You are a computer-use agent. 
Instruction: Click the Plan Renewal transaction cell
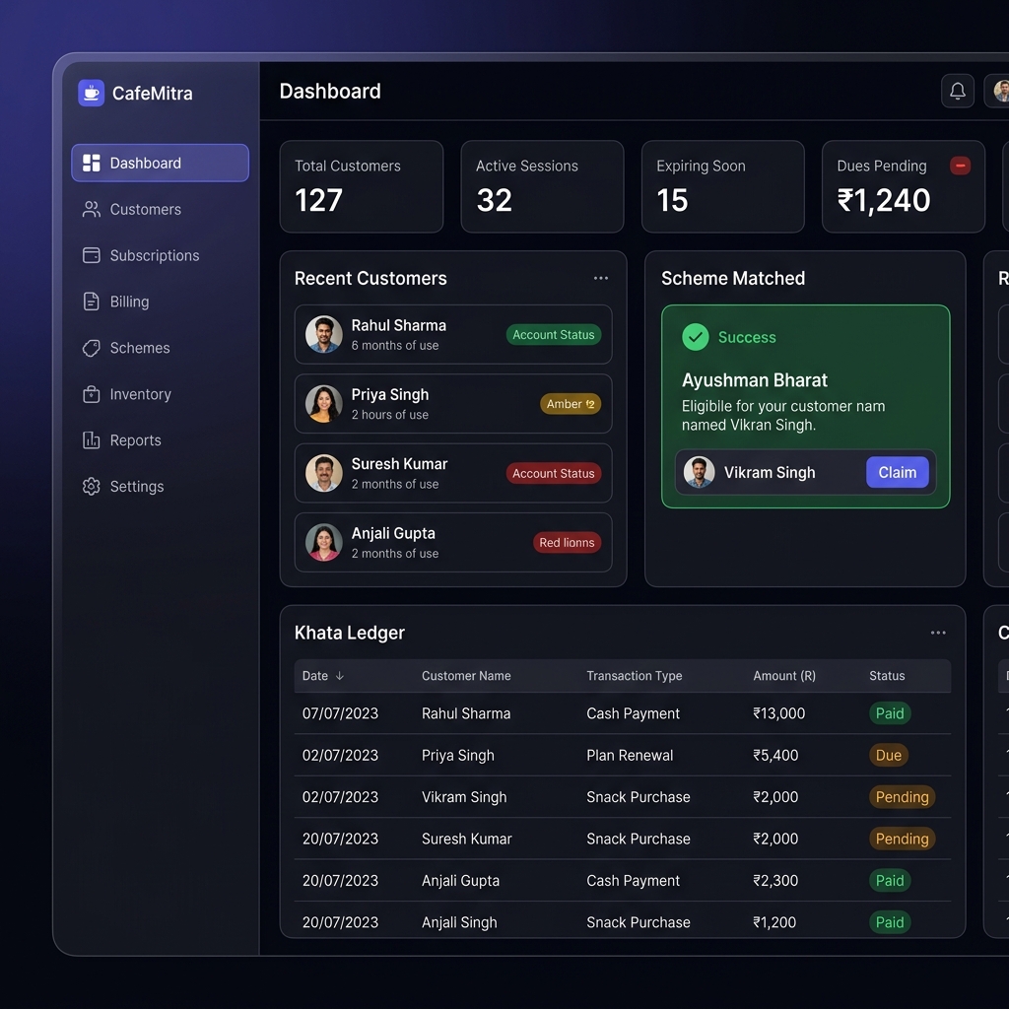pos(630,755)
